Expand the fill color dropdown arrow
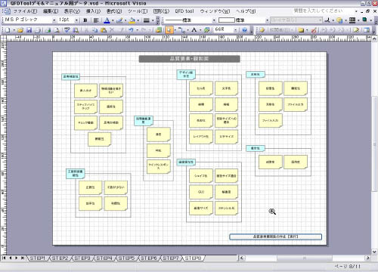This screenshot has height=272, width=378. pyautogui.click(x=138, y=20)
